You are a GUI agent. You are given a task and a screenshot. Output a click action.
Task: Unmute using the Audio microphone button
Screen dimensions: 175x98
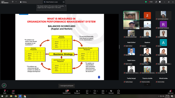(5, 92)
